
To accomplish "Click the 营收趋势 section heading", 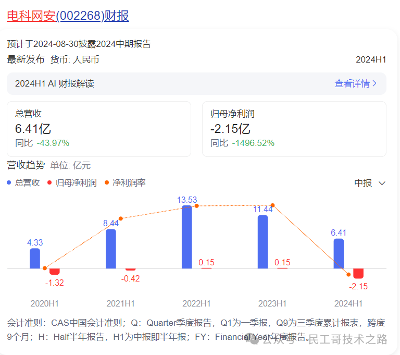I will [x=26, y=165].
